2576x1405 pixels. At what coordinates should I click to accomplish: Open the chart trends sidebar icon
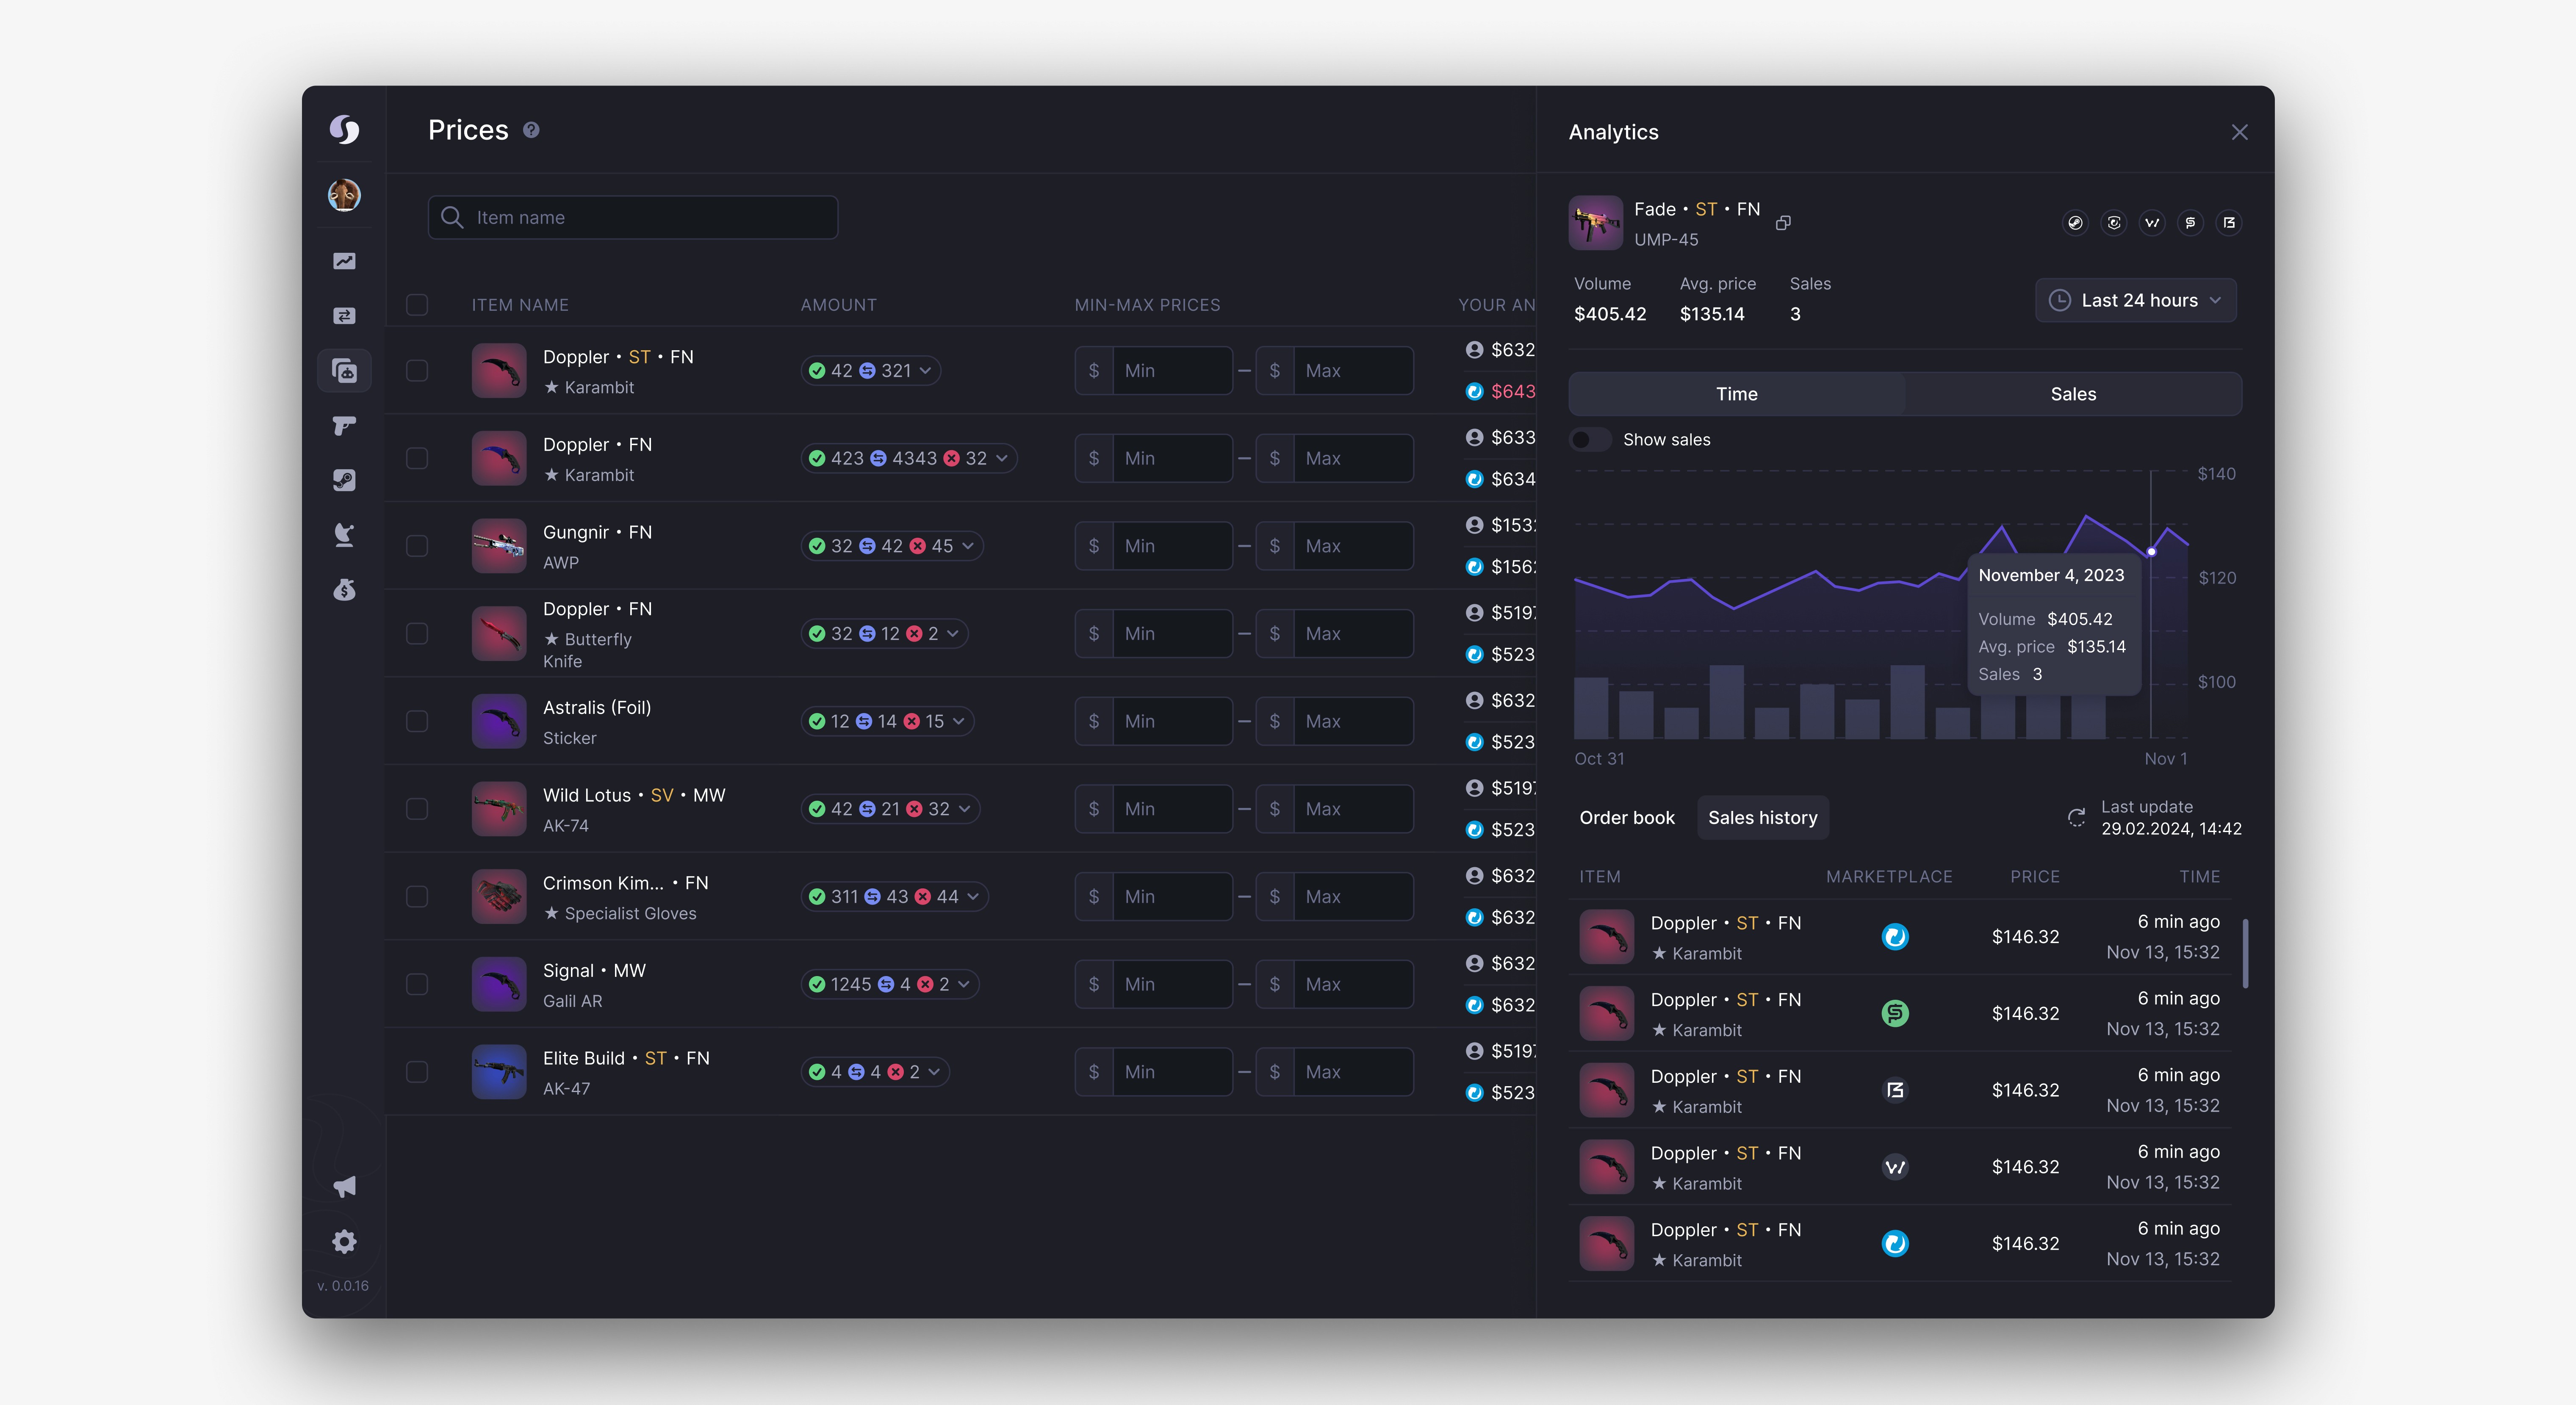click(x=344, y=261)
